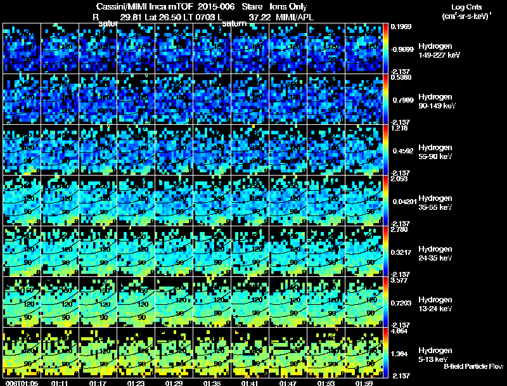Open the 01:05 panel in Hydrogen 149-227 keV row
Screen dimensions: 507x386
[22, 48]
